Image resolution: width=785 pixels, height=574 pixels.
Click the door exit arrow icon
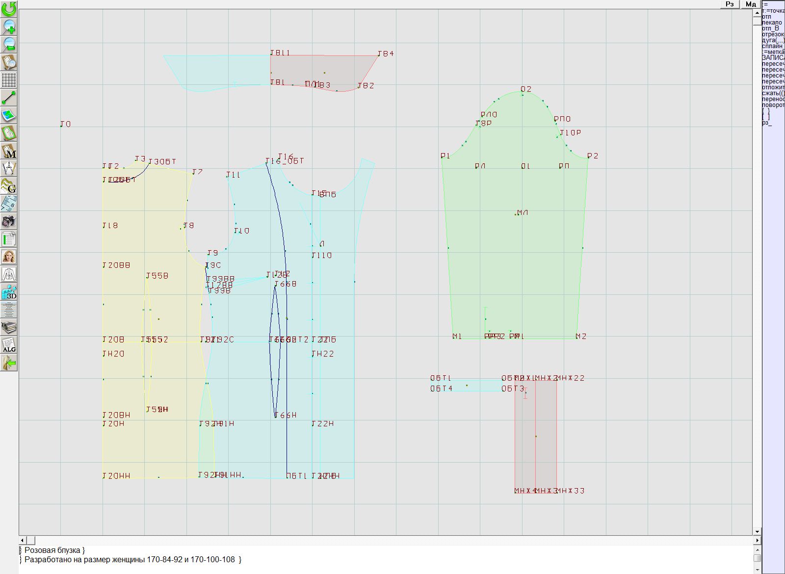click(x=9, y=363)
